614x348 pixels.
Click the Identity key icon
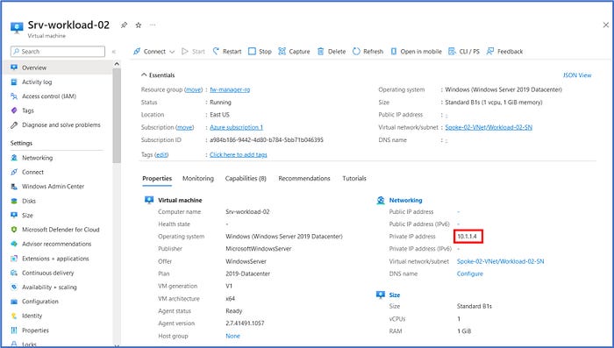pos(14,316)
